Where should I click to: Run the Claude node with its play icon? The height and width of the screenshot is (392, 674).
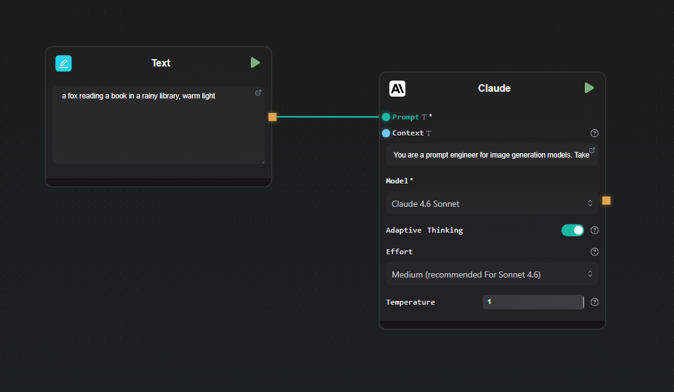point(589,87)
